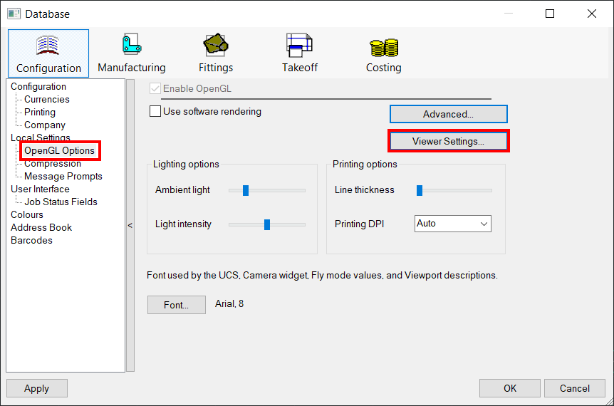
Task: Select the Printing tree item
Action: (x=40, y=112)
